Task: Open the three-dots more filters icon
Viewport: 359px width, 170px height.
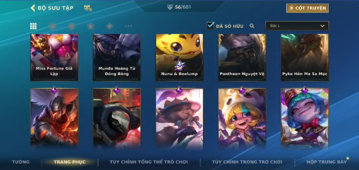Action: tap(128, 26)
